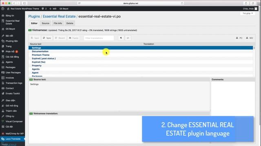Image resolution: width=261 pixels, height=146 pixels.
Task: Open MailChimp for WP menu
Action: (x=15, y=133)
